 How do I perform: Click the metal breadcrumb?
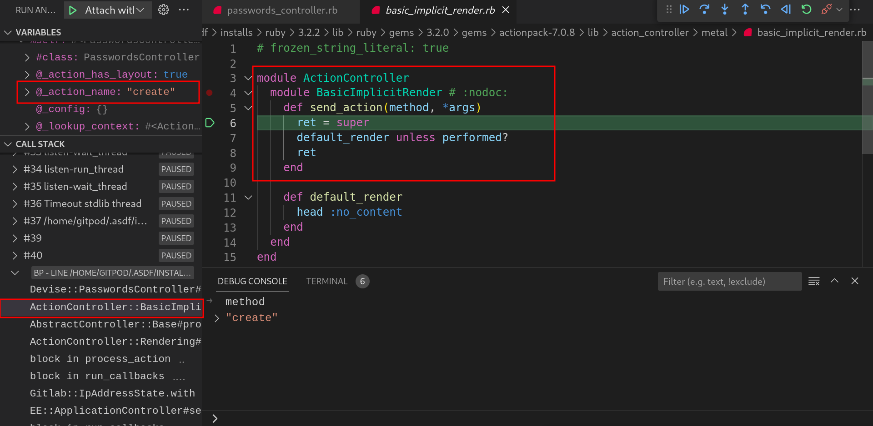tap(714, 33)
